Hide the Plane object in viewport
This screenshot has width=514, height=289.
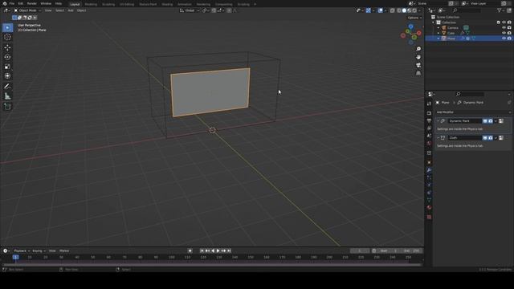[x=504, y=39]
